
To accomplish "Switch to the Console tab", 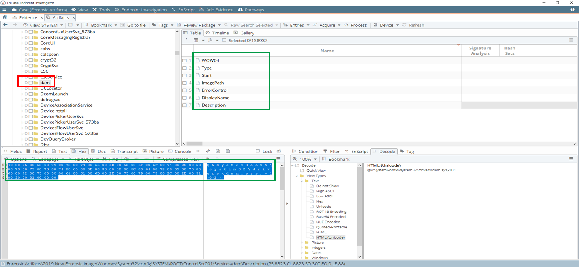I will [x=179, y=151].
